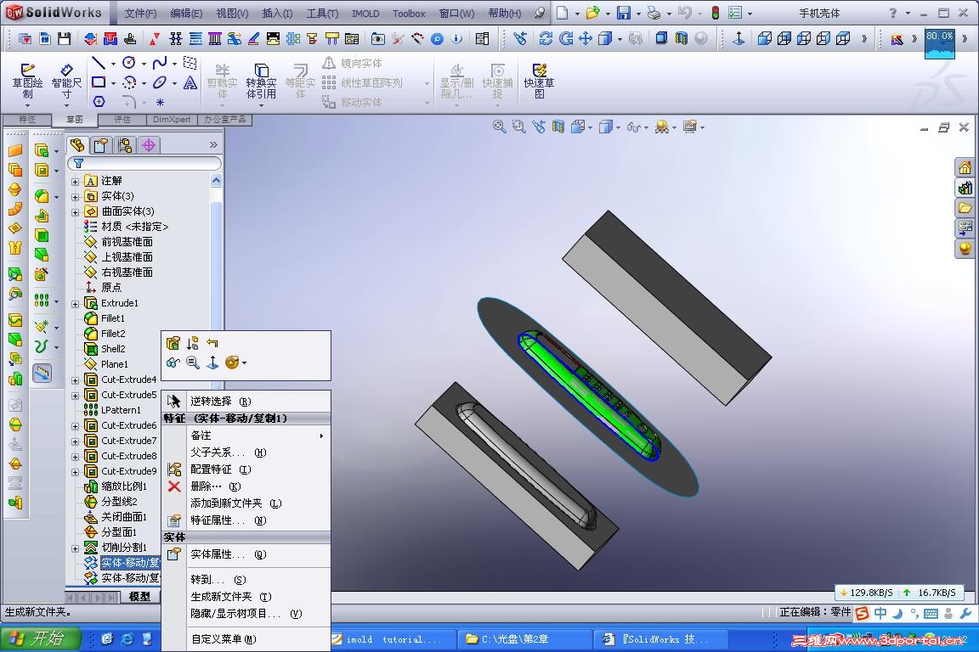Click the Rebuild traffic light icon
Viewport: 979px width, 652px height.
(716, 13)
